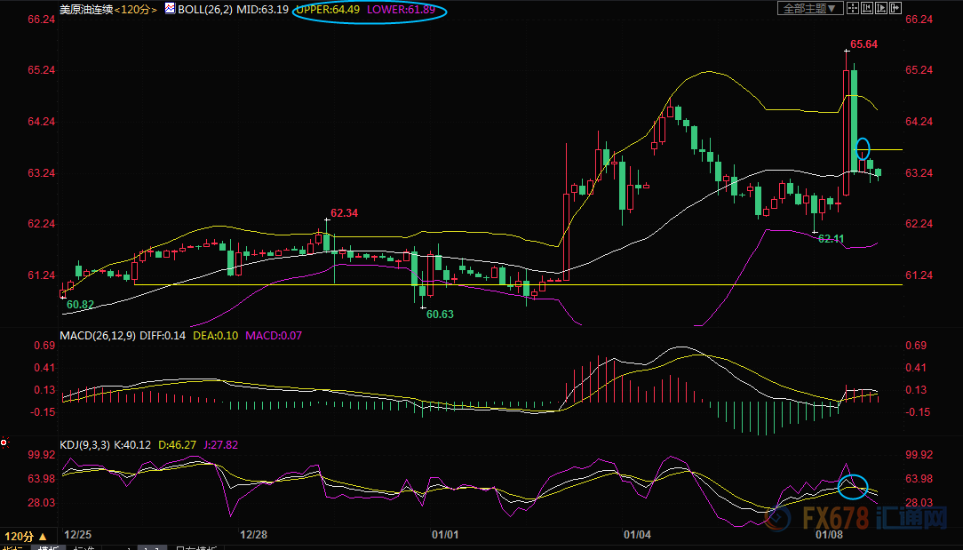
Task: Click the 01/04 date on time axis
Action: tap(637, 535)
